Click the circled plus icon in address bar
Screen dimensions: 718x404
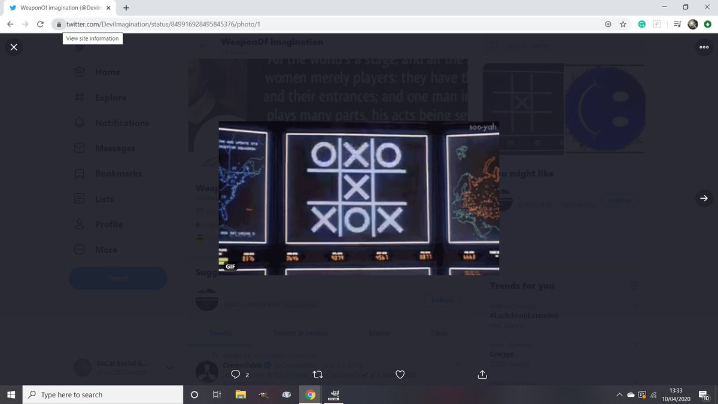click(608, 25)
